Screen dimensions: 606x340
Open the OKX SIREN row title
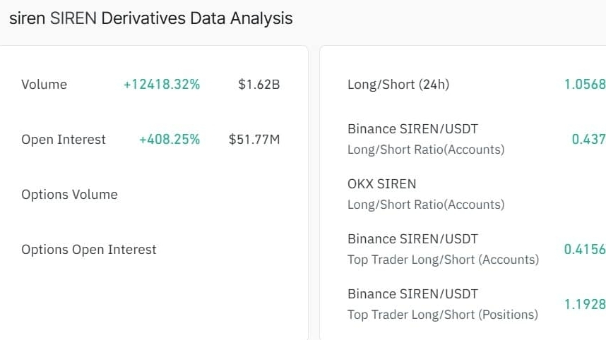[382, 184]
